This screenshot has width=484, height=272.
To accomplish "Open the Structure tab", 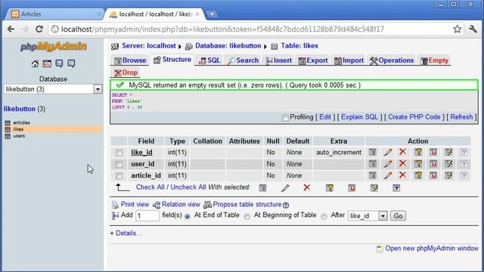I will pyautogui.click(x=172, y=60).
